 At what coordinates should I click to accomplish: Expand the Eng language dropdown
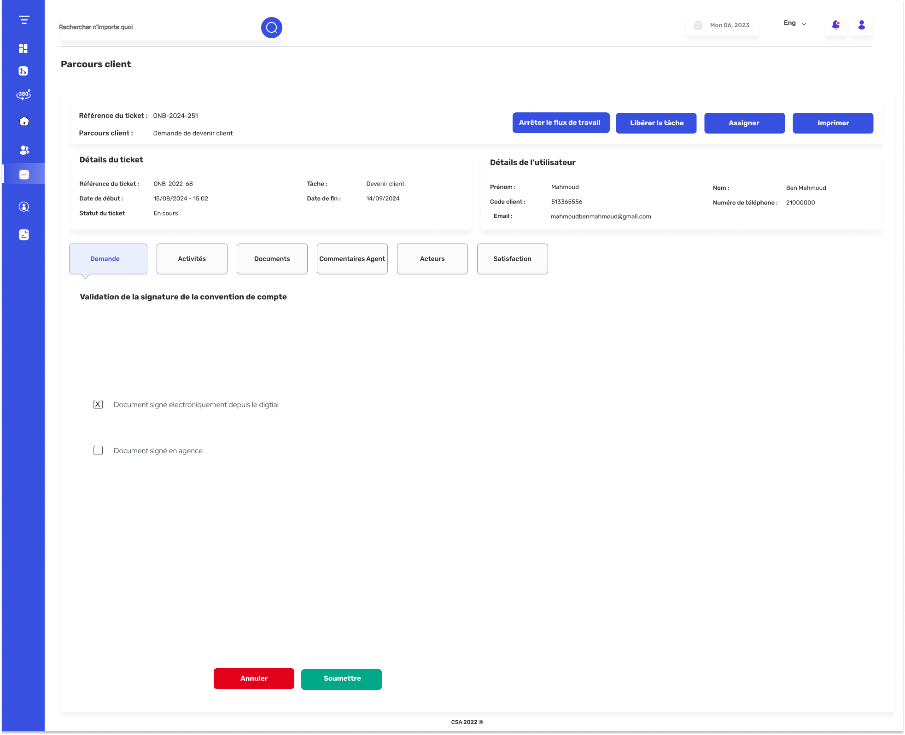(x=795, y=23)
